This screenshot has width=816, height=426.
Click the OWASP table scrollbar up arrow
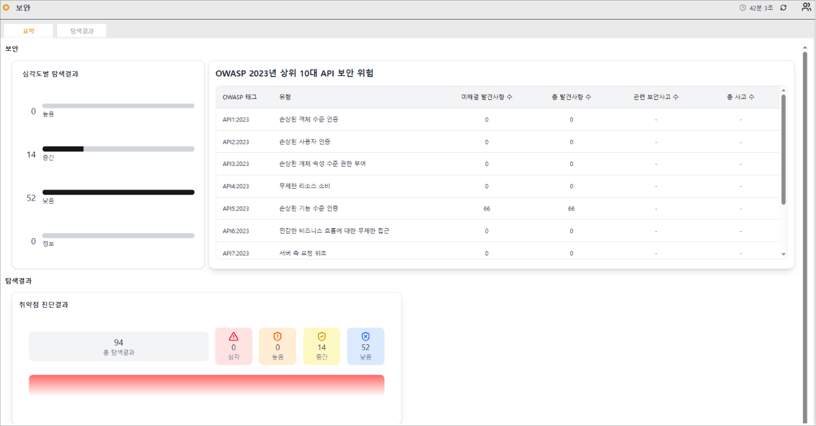pyautogui.click(x=783, y=90)
